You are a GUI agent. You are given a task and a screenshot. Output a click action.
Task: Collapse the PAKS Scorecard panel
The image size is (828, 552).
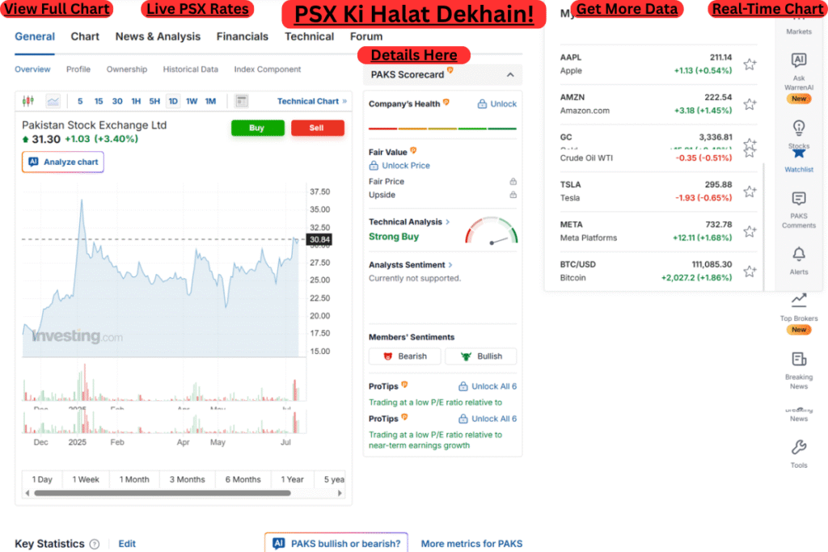[509, 74]
